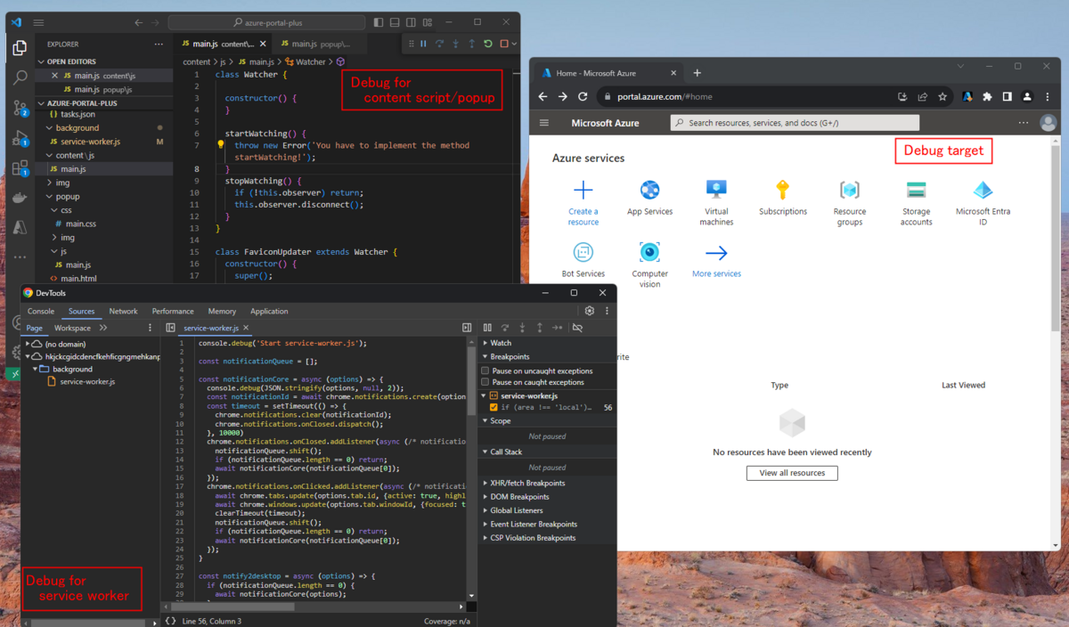Reload the Azure portal page in Chrome

(583, 96)
